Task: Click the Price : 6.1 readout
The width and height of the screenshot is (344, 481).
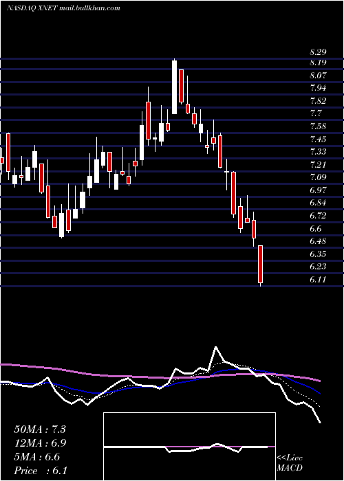Action: (x=41, y=471)
